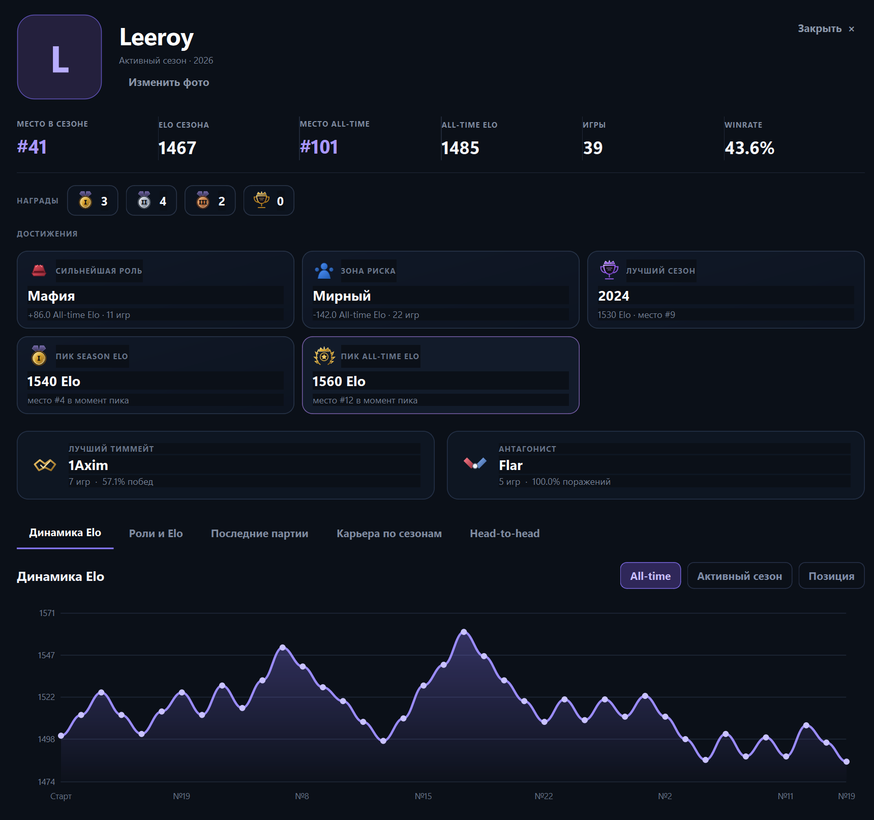874x820 pixels.
Task: Switch to the Роли и Elo tab
Action: (156, 534)
